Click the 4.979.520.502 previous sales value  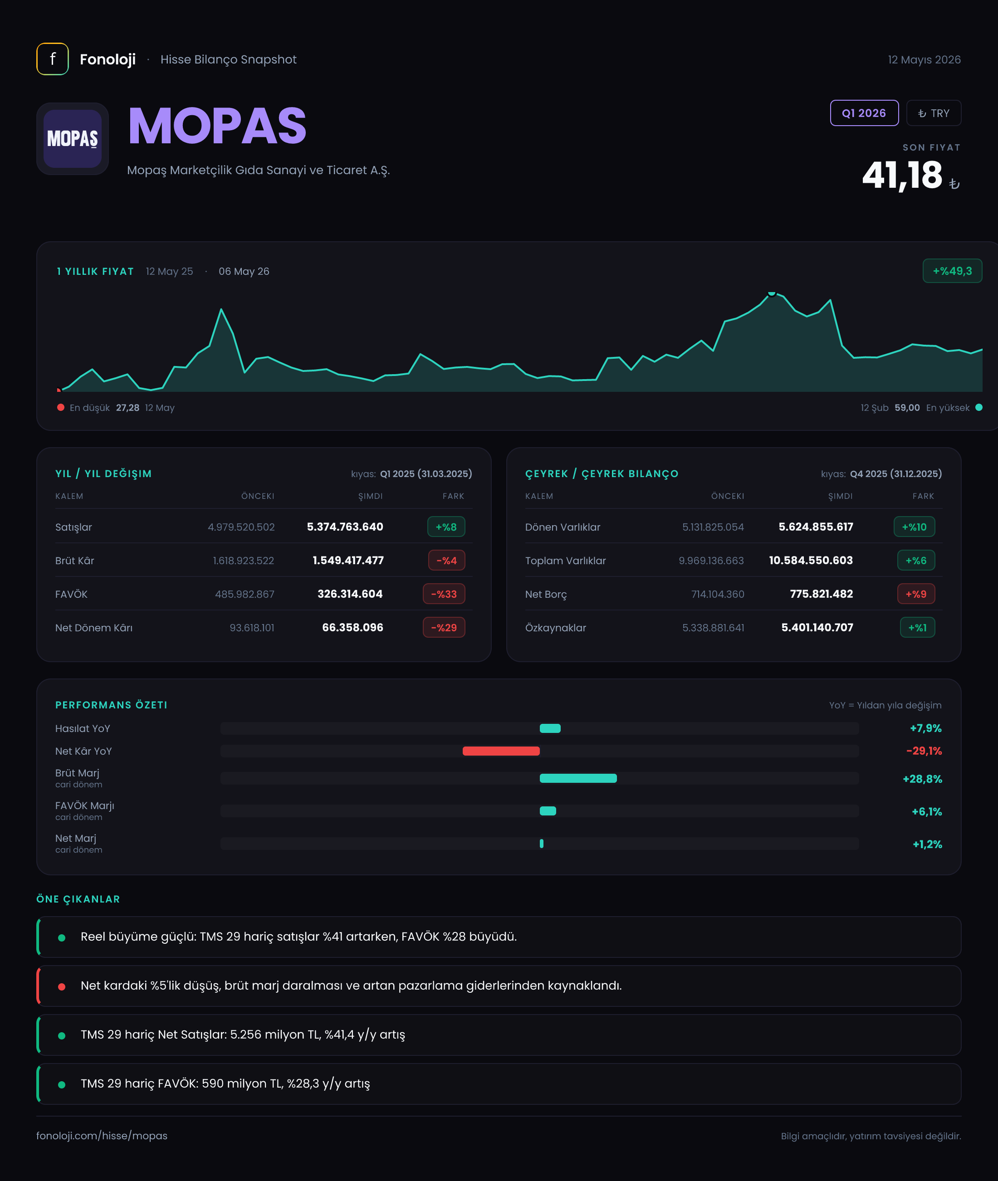[x=241, y=527]
